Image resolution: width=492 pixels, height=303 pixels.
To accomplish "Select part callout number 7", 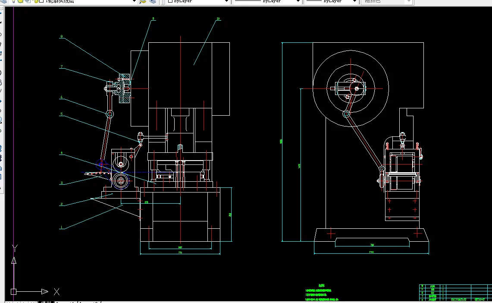I will [x=62, y=66].
